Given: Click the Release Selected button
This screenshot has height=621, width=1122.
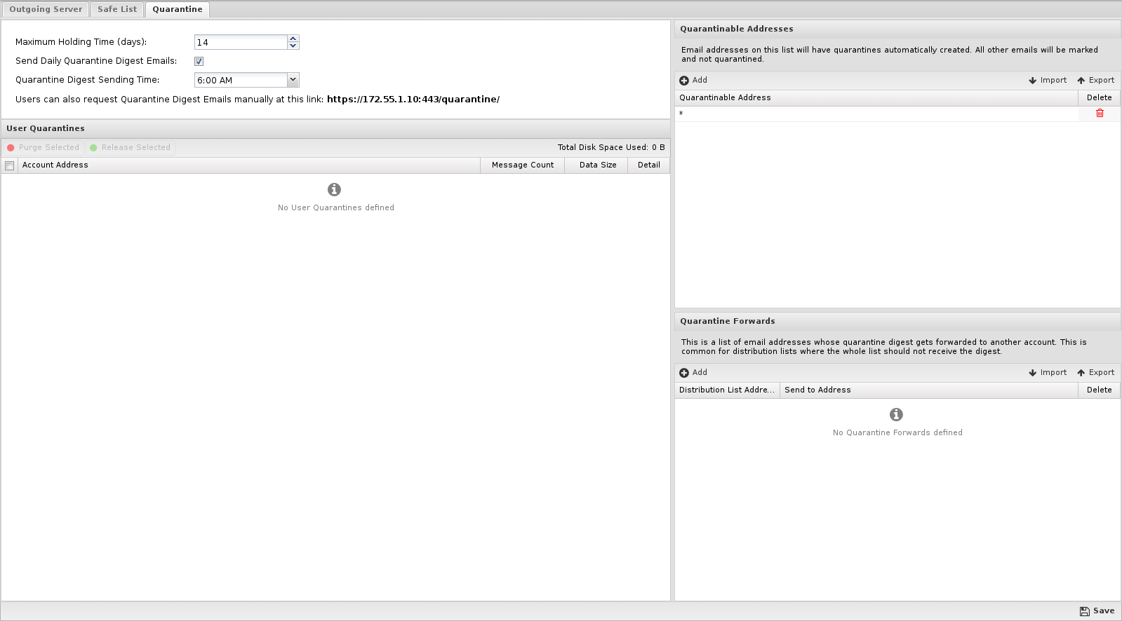Looking at the screenshot, I should pyautogui.click(x=131, y=147).
